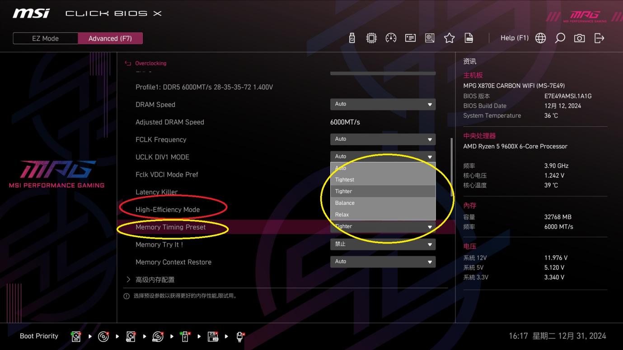Click AMD Ryzen 5 9600X processor name

[515, 147]
